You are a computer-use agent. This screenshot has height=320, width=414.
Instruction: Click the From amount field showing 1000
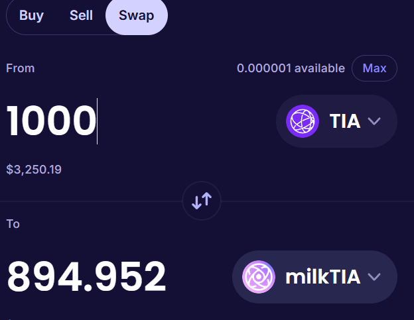tap(52, 121)
